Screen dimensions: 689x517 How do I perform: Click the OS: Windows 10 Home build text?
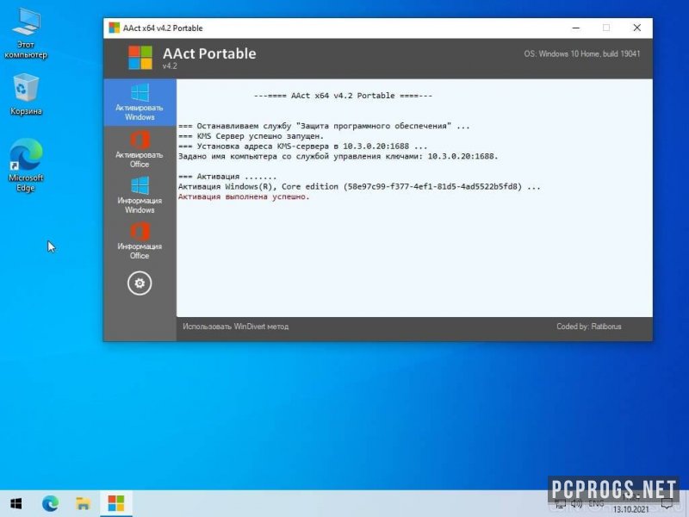(582, 53)
